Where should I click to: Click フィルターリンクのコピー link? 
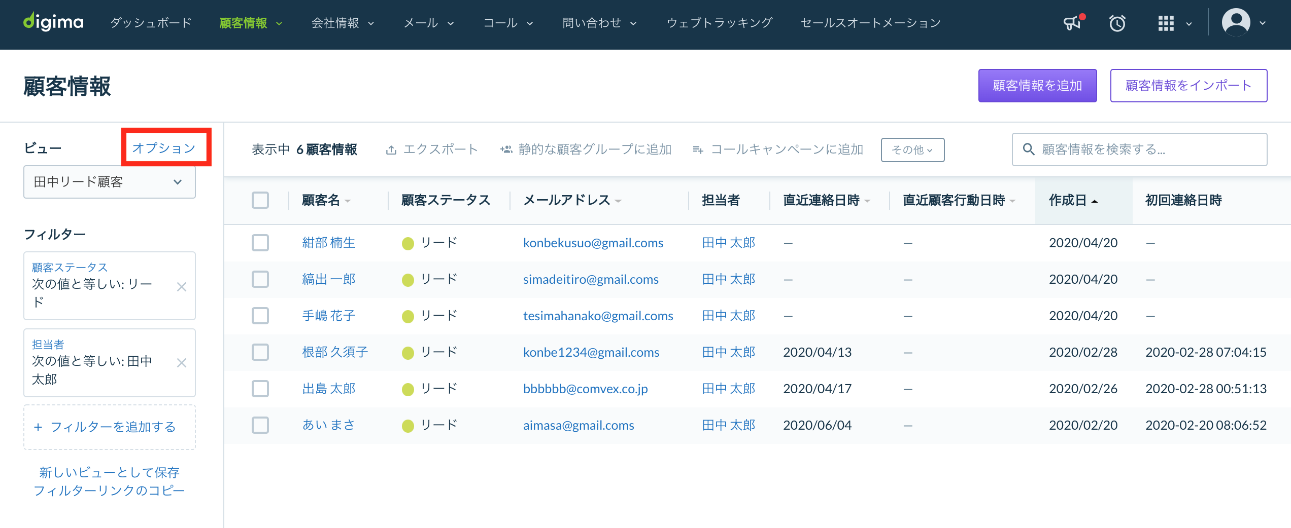(x=109, y=491)
